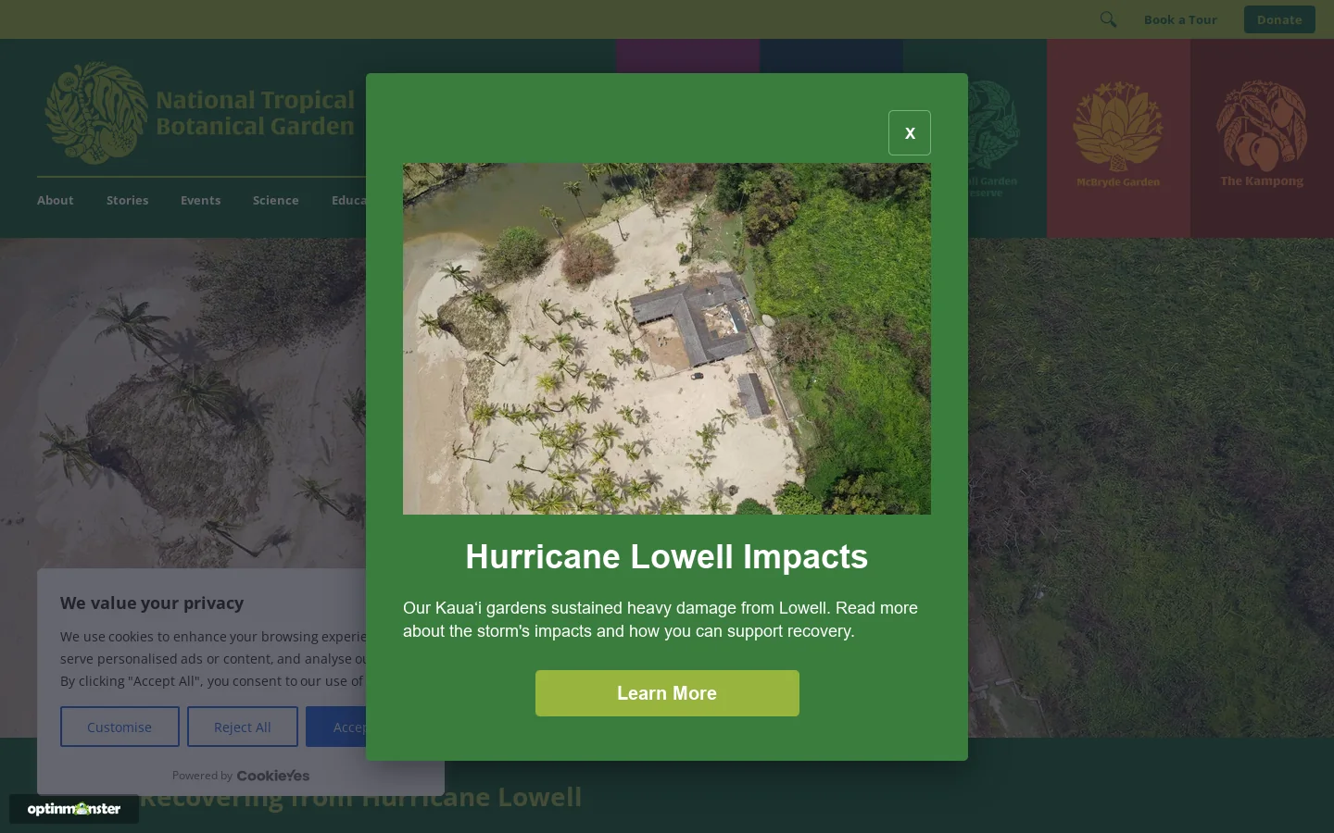
Task: Click the Customise cookies button
Action: point(120,727)
